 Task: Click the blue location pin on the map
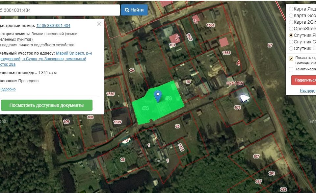point(158,95)
